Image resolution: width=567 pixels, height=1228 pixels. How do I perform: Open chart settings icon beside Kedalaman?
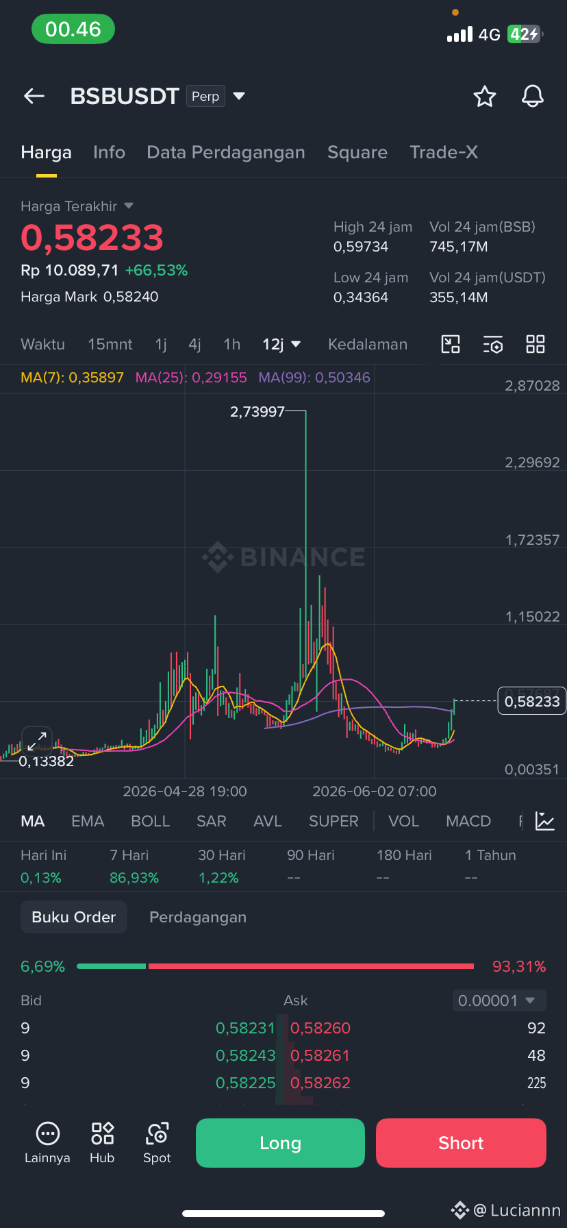pyautogui.click(x=493, y=344)
